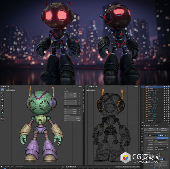The image size is (170, 169).
Task: Expand the antenne object in outliner
Action: [x=145, y=87]
